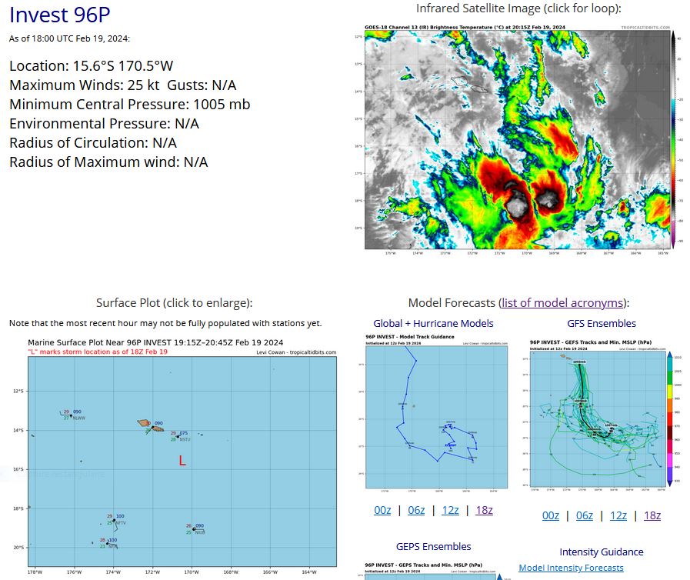The image size is (690, 580).
Task: Select 00z under GFS Ensembles
Action: [551, 515]
